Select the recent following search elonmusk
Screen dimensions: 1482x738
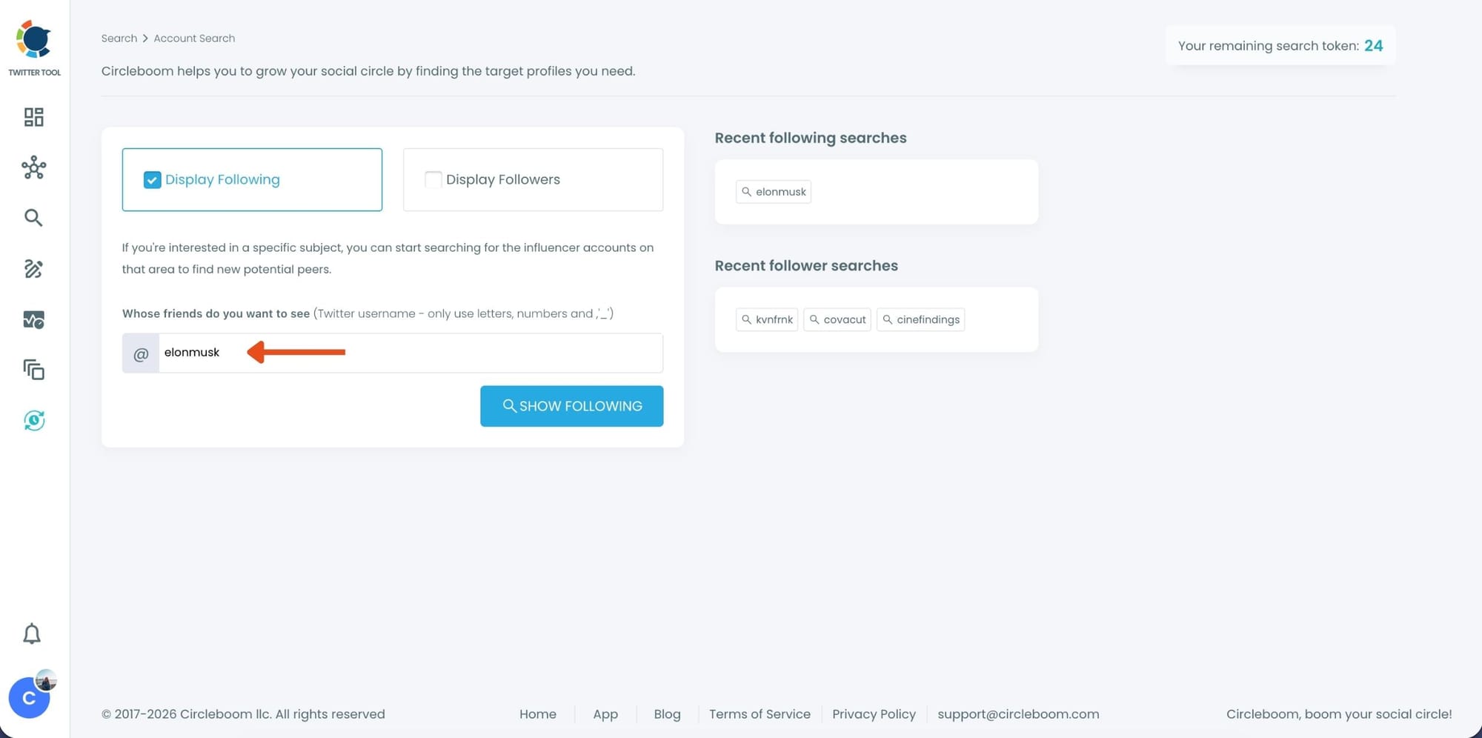pos(773,192)
